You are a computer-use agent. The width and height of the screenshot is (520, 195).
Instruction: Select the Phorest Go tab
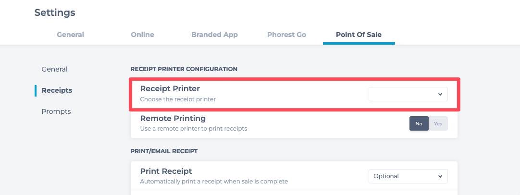coord(286,35)
